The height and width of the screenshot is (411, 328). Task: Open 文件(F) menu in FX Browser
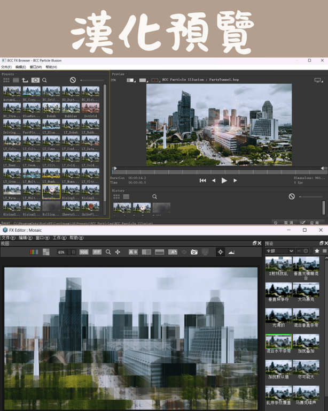(x=6, y=67)
